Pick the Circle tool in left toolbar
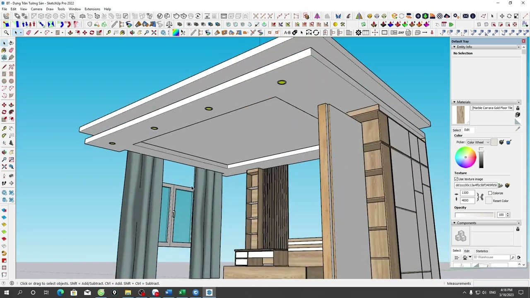Image resolution: width=530 pixels, height=298 pixels. [x=4, y=81]
